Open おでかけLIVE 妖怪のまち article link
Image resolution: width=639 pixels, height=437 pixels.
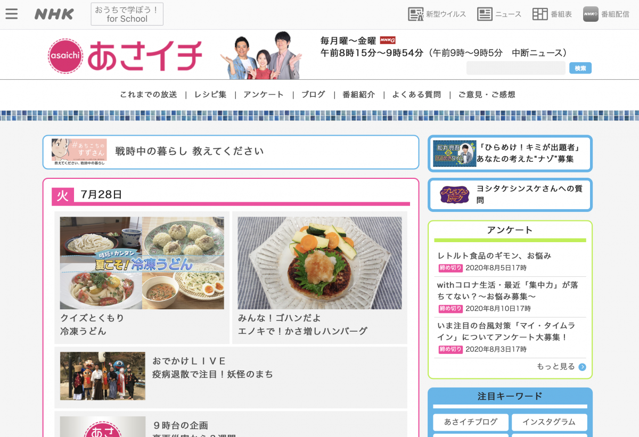231,377
